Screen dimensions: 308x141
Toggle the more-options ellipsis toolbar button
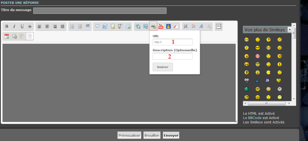point(219,26)
